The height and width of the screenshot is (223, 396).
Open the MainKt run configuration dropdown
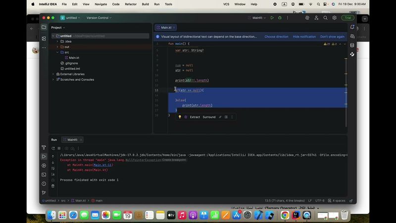(x=257, y=18)
